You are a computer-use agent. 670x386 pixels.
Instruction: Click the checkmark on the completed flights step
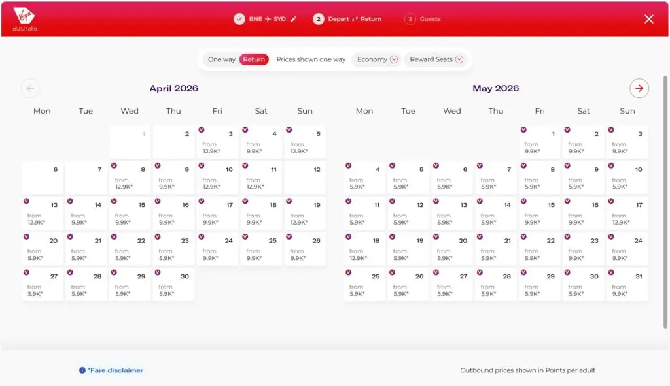click(x=239, y=19)
